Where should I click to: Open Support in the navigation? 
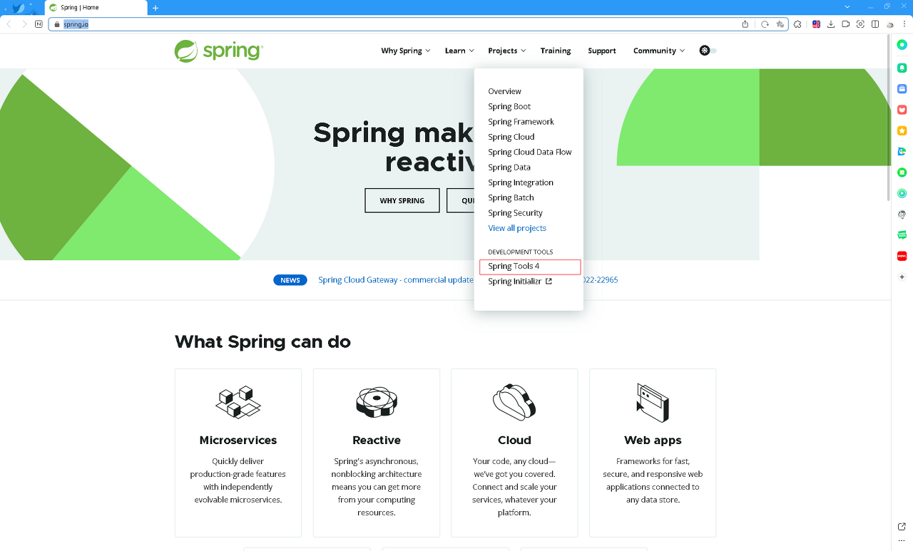pyautogui.click(x=602, y=51)
